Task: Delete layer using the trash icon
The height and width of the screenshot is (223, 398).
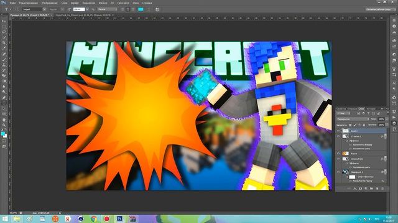Action: point(382,188)
